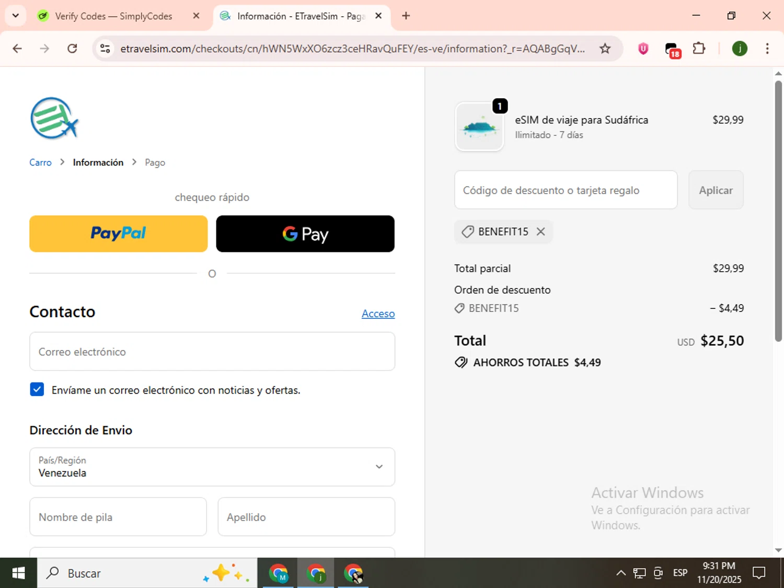
Task: Open the browser extensions puzzle icon
Action: [699, 49]
